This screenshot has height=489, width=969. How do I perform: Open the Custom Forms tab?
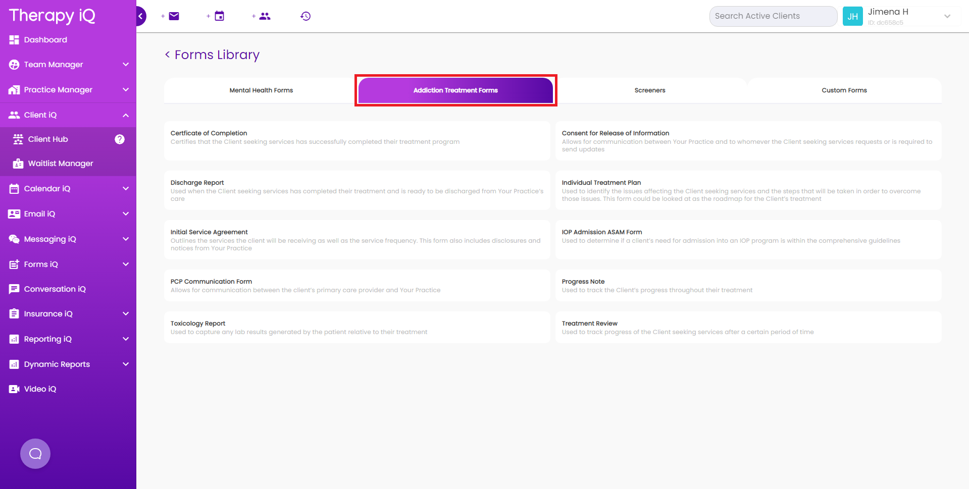coord(844,90)
